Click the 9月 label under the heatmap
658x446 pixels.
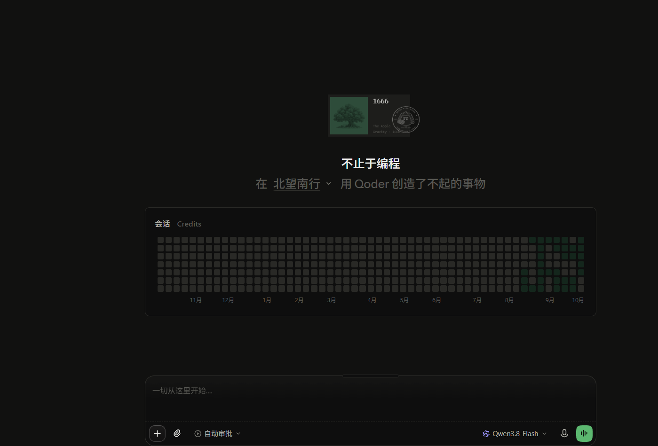click(550, 300)
